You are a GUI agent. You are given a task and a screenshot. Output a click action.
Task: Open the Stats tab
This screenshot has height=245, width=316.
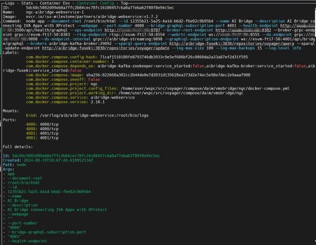coord(27,3)
